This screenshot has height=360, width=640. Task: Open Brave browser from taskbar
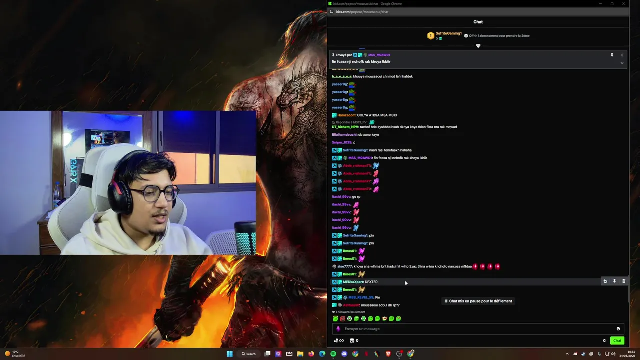click(x=388, y=354)
